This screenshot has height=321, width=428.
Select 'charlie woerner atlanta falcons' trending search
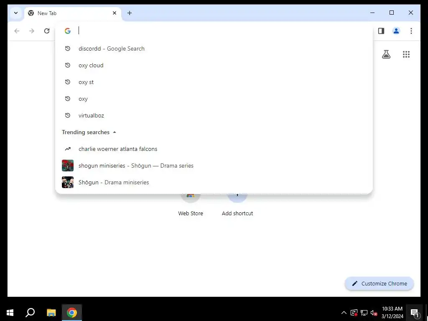pyautogui.click(x=214, y=149)
